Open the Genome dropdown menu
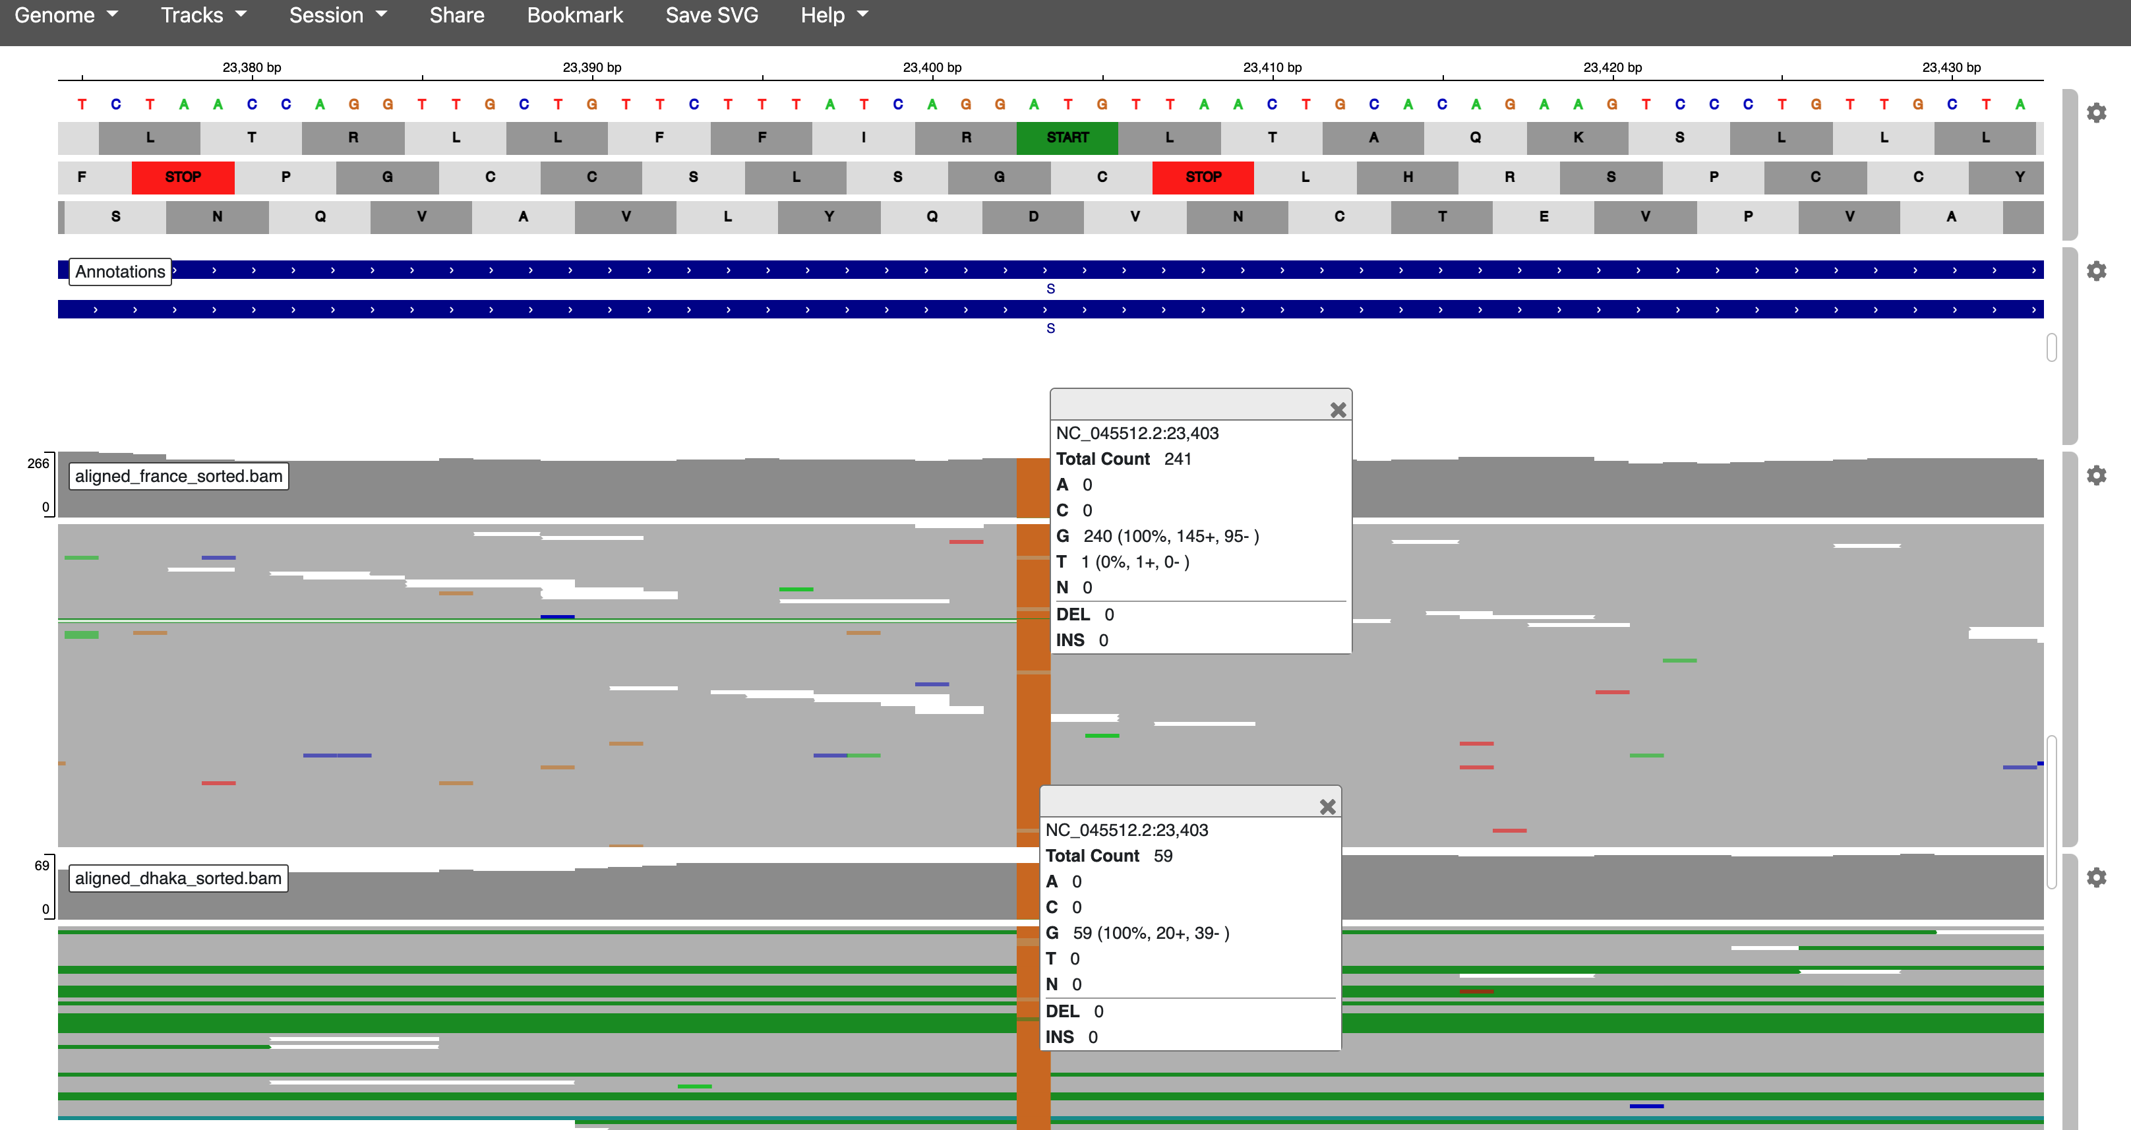 pos(66,15)
